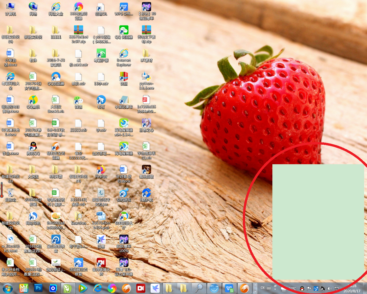Select the 传说之下素材.zip archive
Screen dimensions: 367x294
point(147,34)
